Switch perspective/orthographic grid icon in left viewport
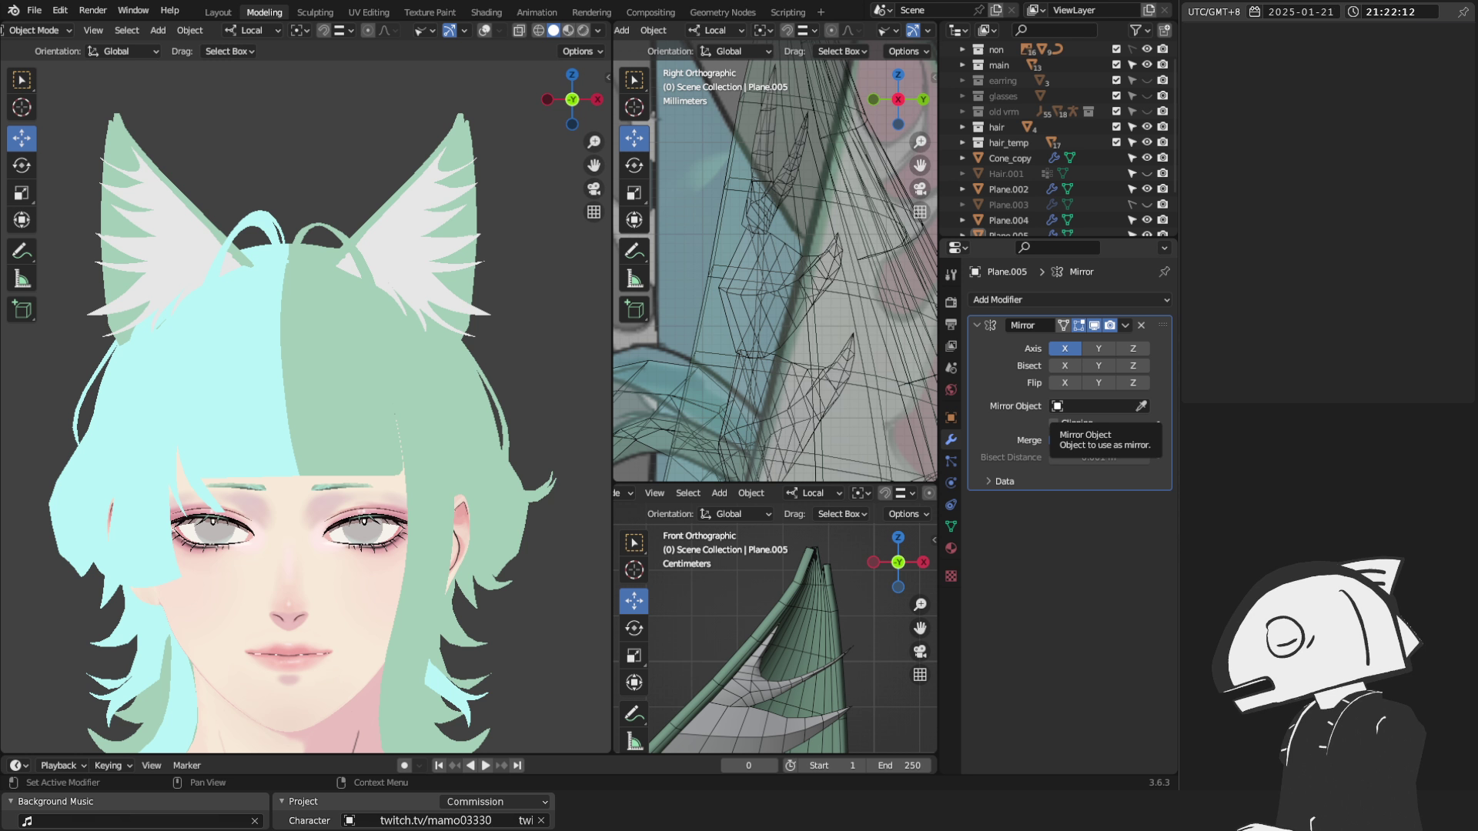Screen dimensions: 1478x831 (x=594, y=212)
